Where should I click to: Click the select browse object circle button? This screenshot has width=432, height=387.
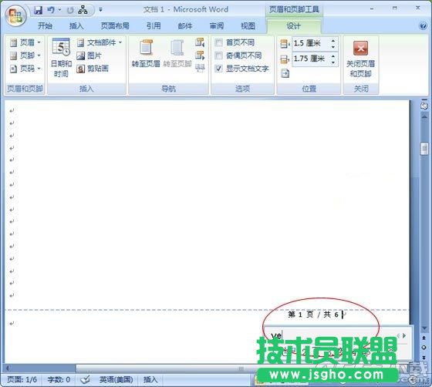pos(424,348)
